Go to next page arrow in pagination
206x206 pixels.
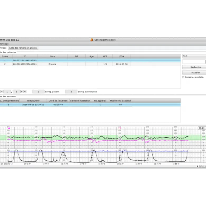[x=22, y=92]
